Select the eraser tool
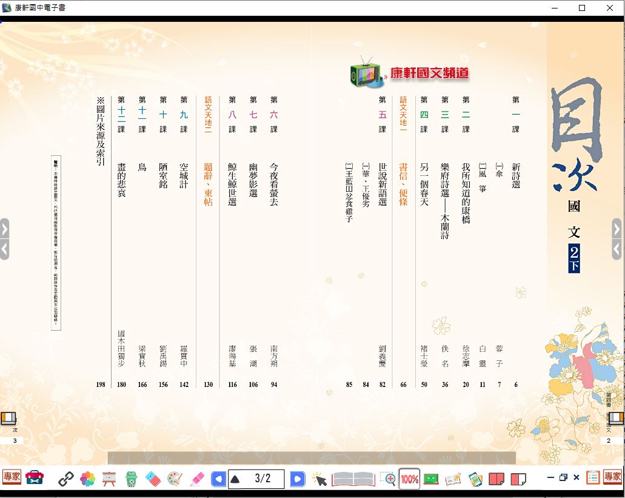This screenshot has height=498, width=625. [153, 479]
